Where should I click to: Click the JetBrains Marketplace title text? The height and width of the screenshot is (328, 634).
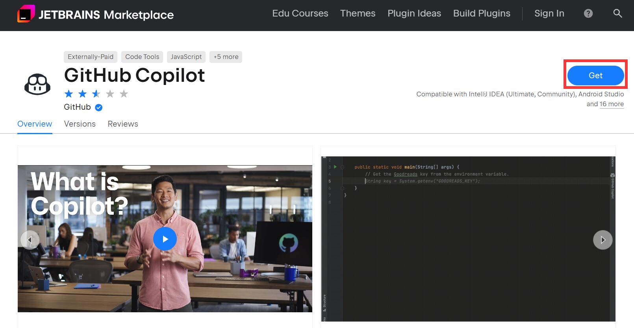tap(106, 15)
